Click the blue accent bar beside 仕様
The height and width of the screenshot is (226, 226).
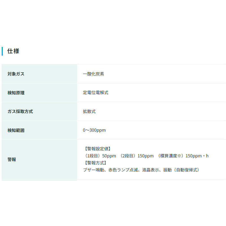[2, 51]
